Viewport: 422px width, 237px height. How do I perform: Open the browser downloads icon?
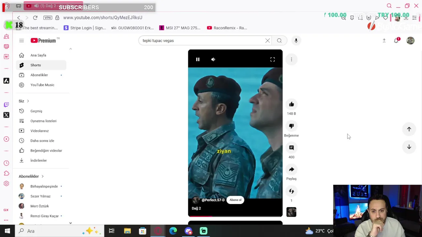406,18
